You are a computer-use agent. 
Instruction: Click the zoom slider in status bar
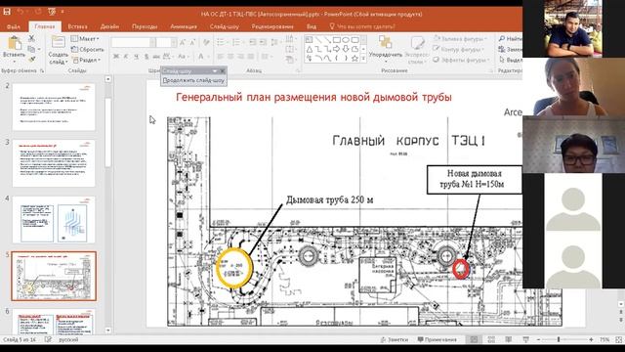(564, 339)
